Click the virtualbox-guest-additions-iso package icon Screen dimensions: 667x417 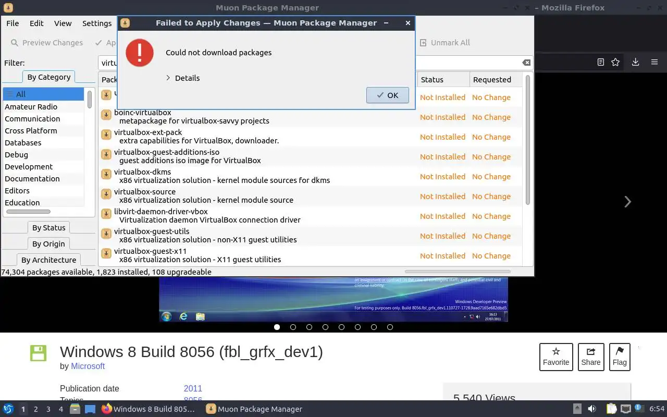pyautogui.click(x=106, y=154)
